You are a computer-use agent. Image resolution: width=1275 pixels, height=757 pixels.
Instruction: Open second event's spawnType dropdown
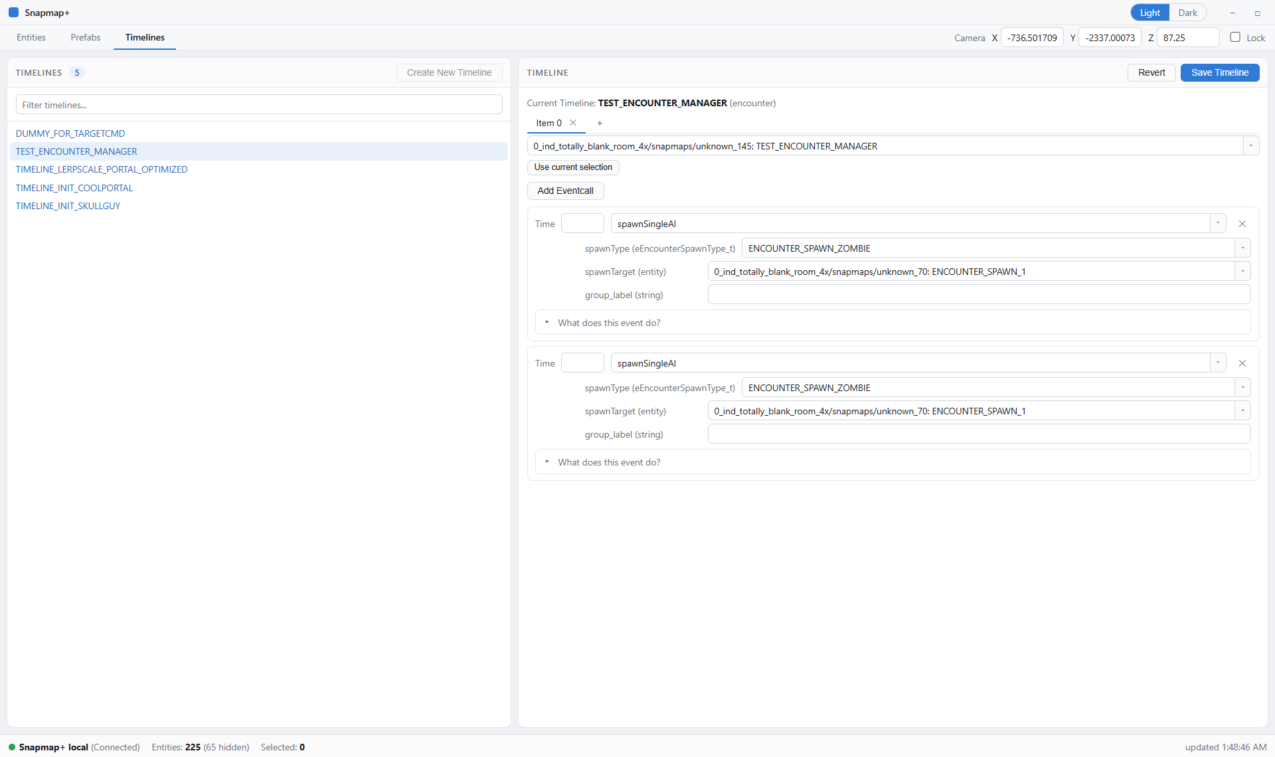pos(1242,388)
